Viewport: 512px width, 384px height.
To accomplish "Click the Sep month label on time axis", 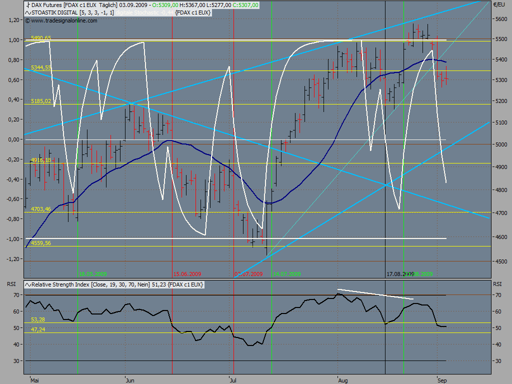I will click(442, 380).
